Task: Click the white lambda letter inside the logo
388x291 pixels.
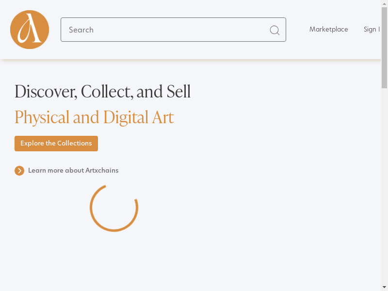Action: 29,30
